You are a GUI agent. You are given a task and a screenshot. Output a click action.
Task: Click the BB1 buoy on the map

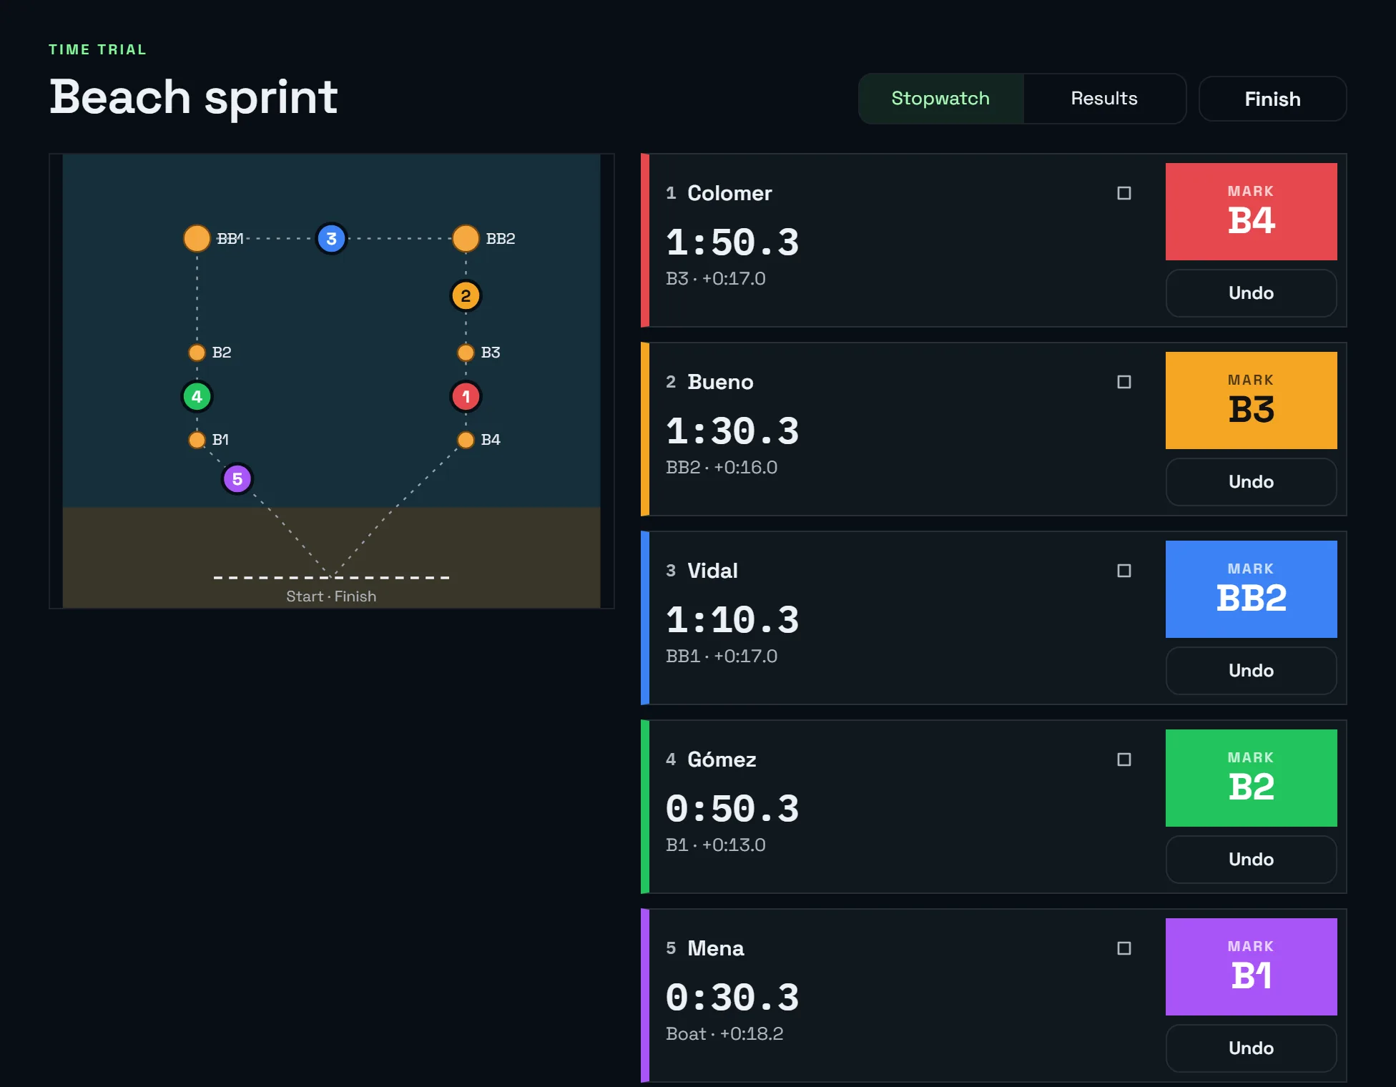pyautogui.click(x=197, y=238)
